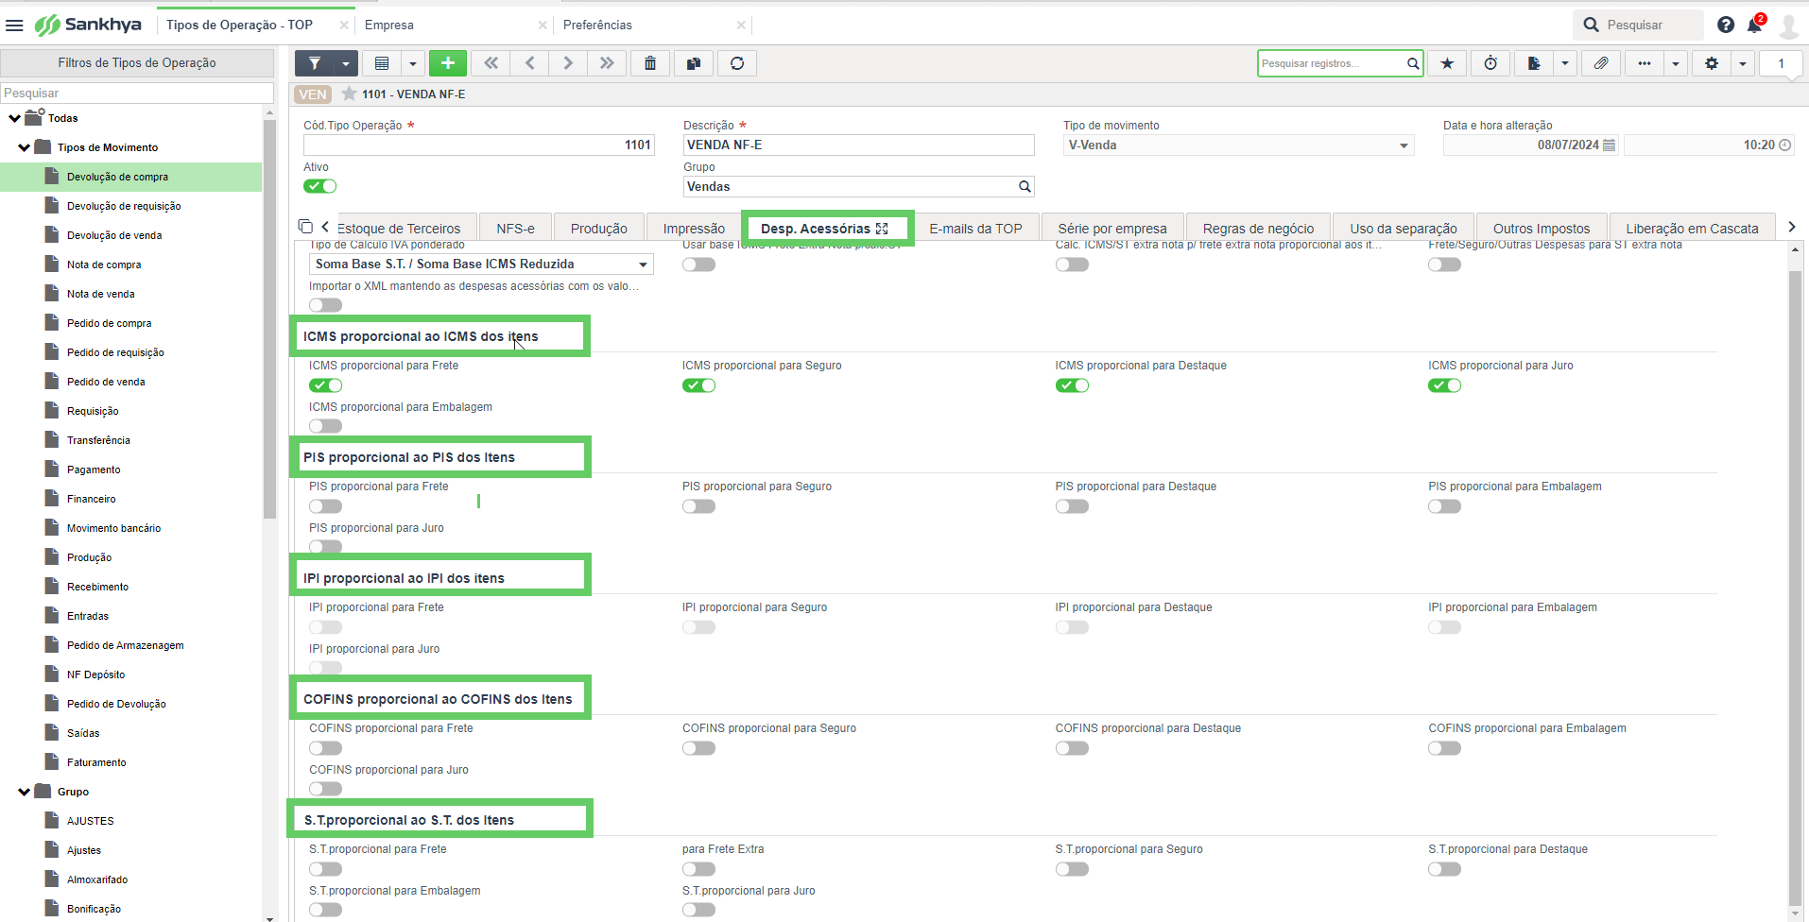Open notifications bell
The width and height of the screenshot is (1809, 922).
[x=1755, y=25]
